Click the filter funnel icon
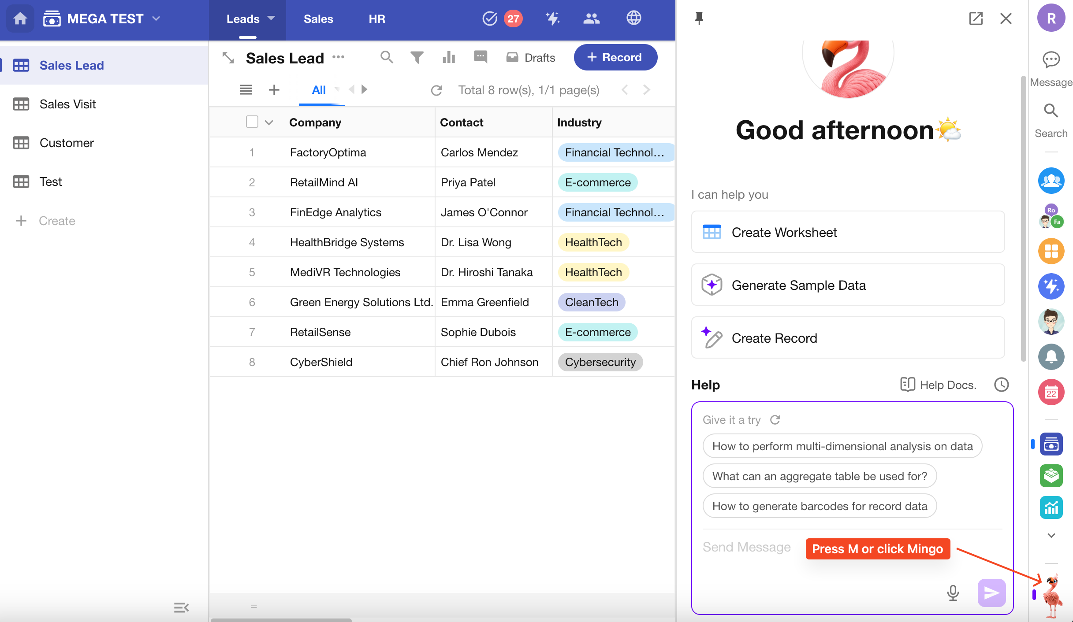The height and width of the screenshot is (622, 1073). (x=417, y=57)
